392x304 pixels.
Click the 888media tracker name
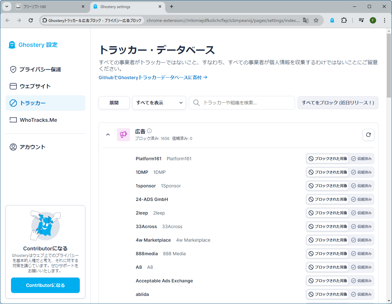point(147,254)
